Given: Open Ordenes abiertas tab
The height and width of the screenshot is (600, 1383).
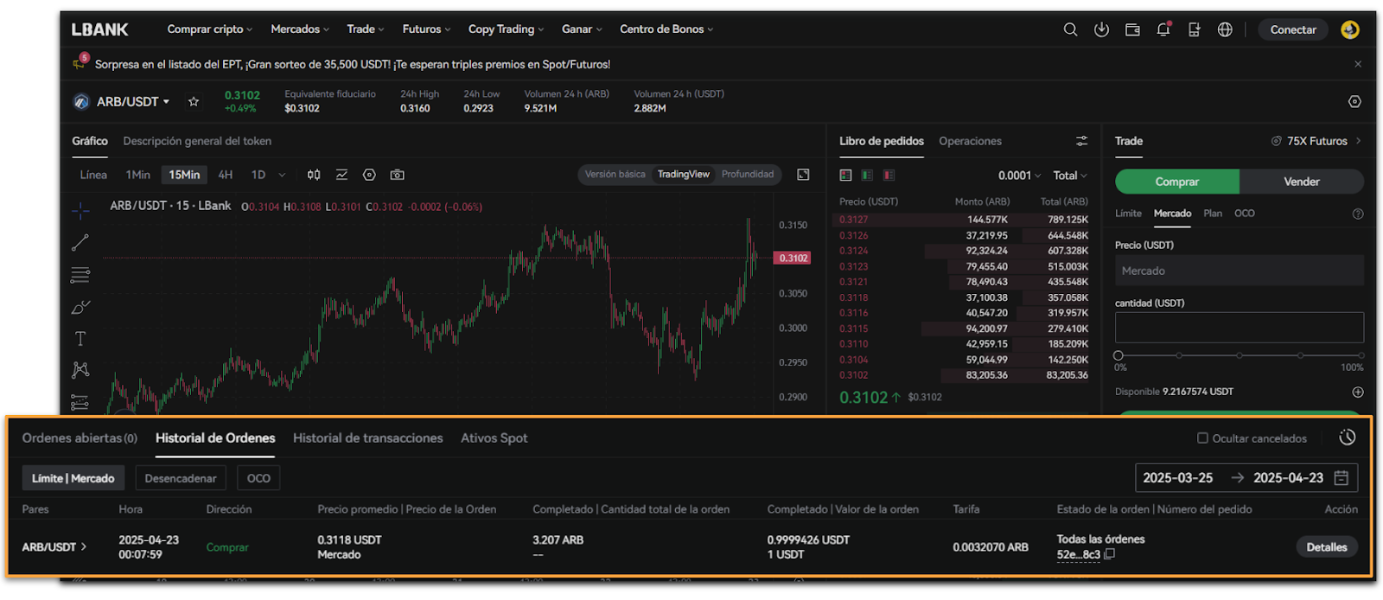Looking at the screenshot, I should click(80, 438).
